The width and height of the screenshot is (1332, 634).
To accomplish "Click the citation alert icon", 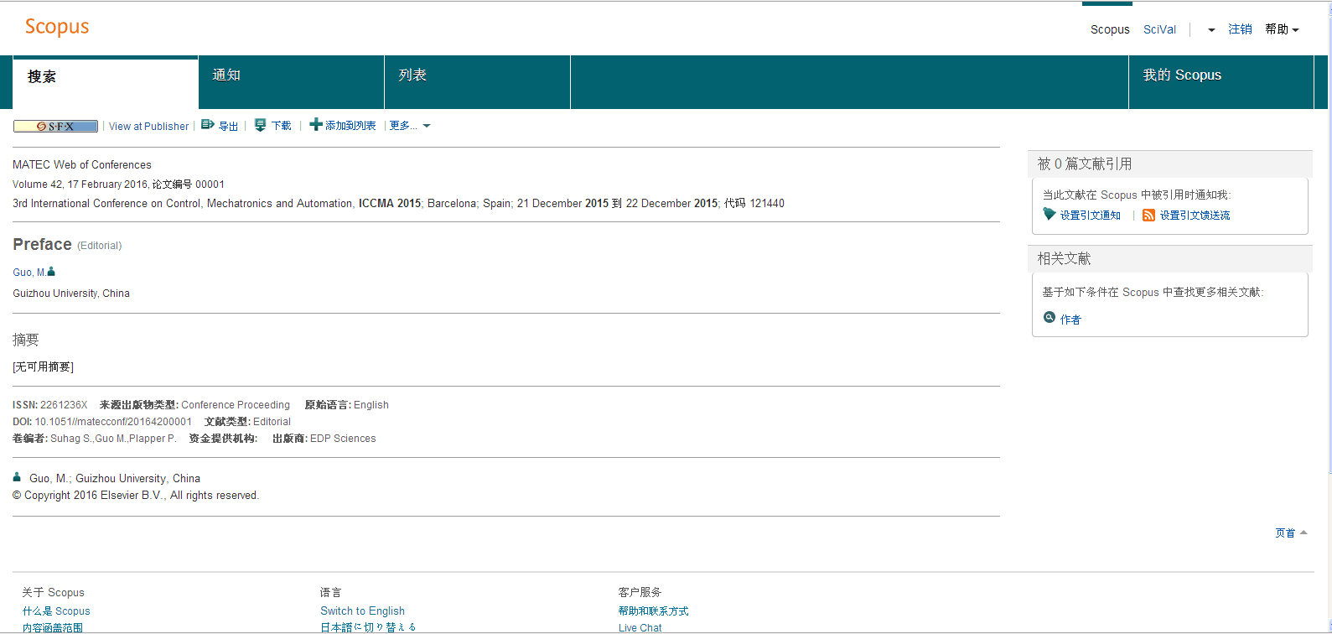I will click(x=1049, y=215).
